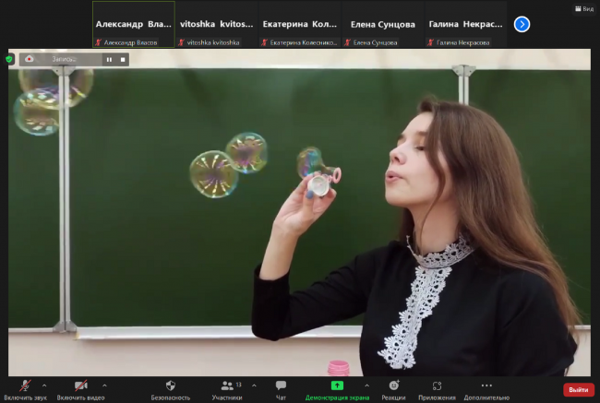Unmute microphone with Включить звук

click(x=25, y=390)
